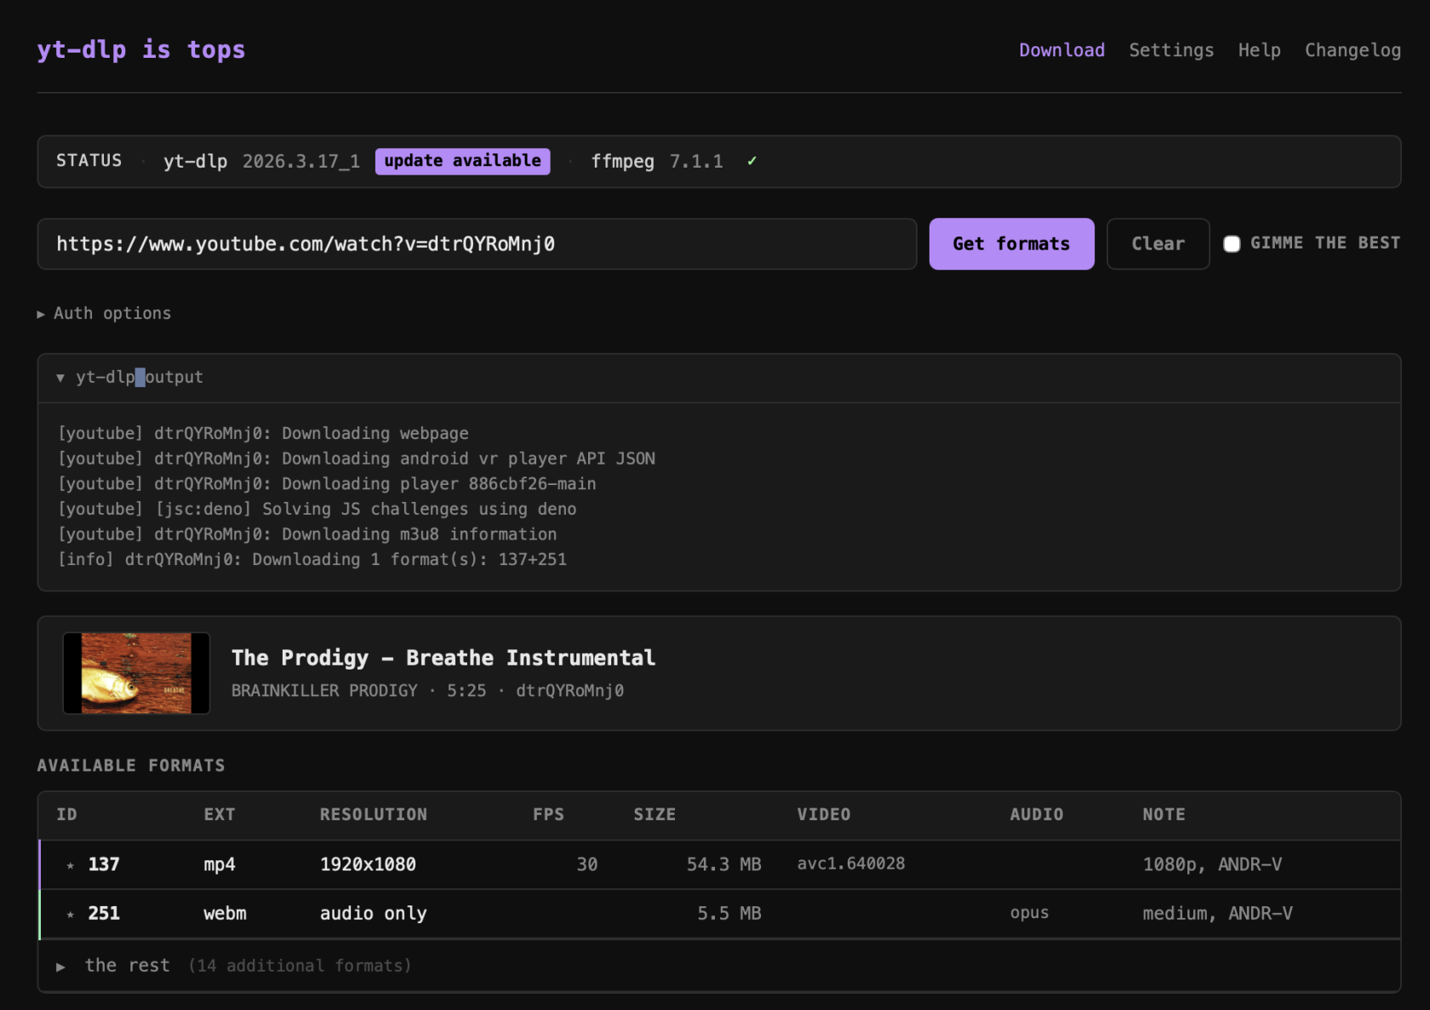Screen dimensions: 1430x1010
Task: Click the 54.3 MB size cell
Action: tap(724, 864)
